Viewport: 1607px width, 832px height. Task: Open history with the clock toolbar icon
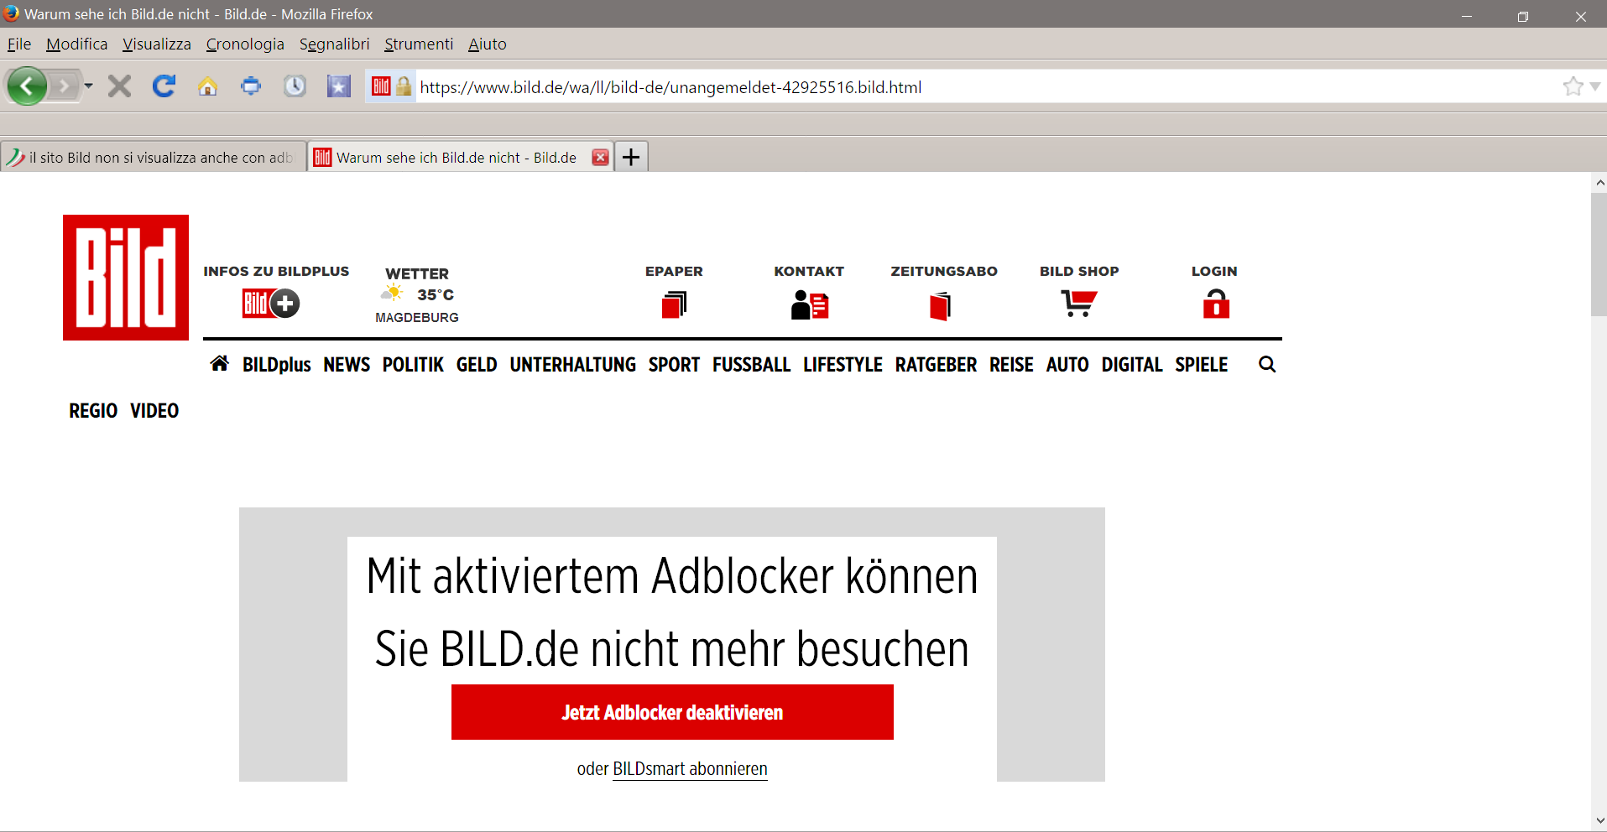coord(295,86)
